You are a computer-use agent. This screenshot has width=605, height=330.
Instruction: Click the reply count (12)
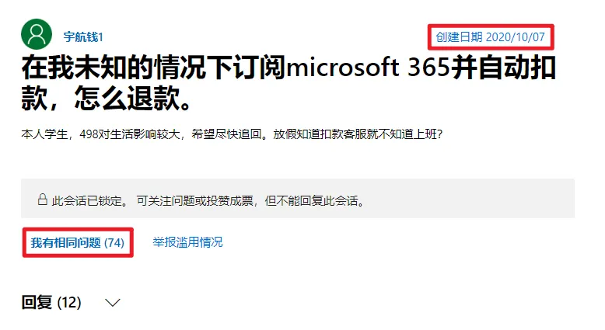point(69,303)
